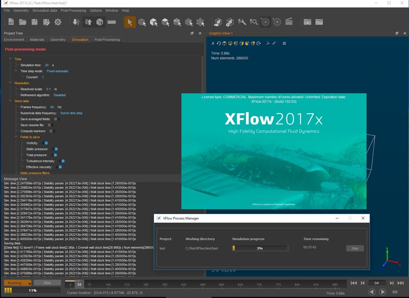
Task: Toggle the axis triad icon
Action: [268, 43]
